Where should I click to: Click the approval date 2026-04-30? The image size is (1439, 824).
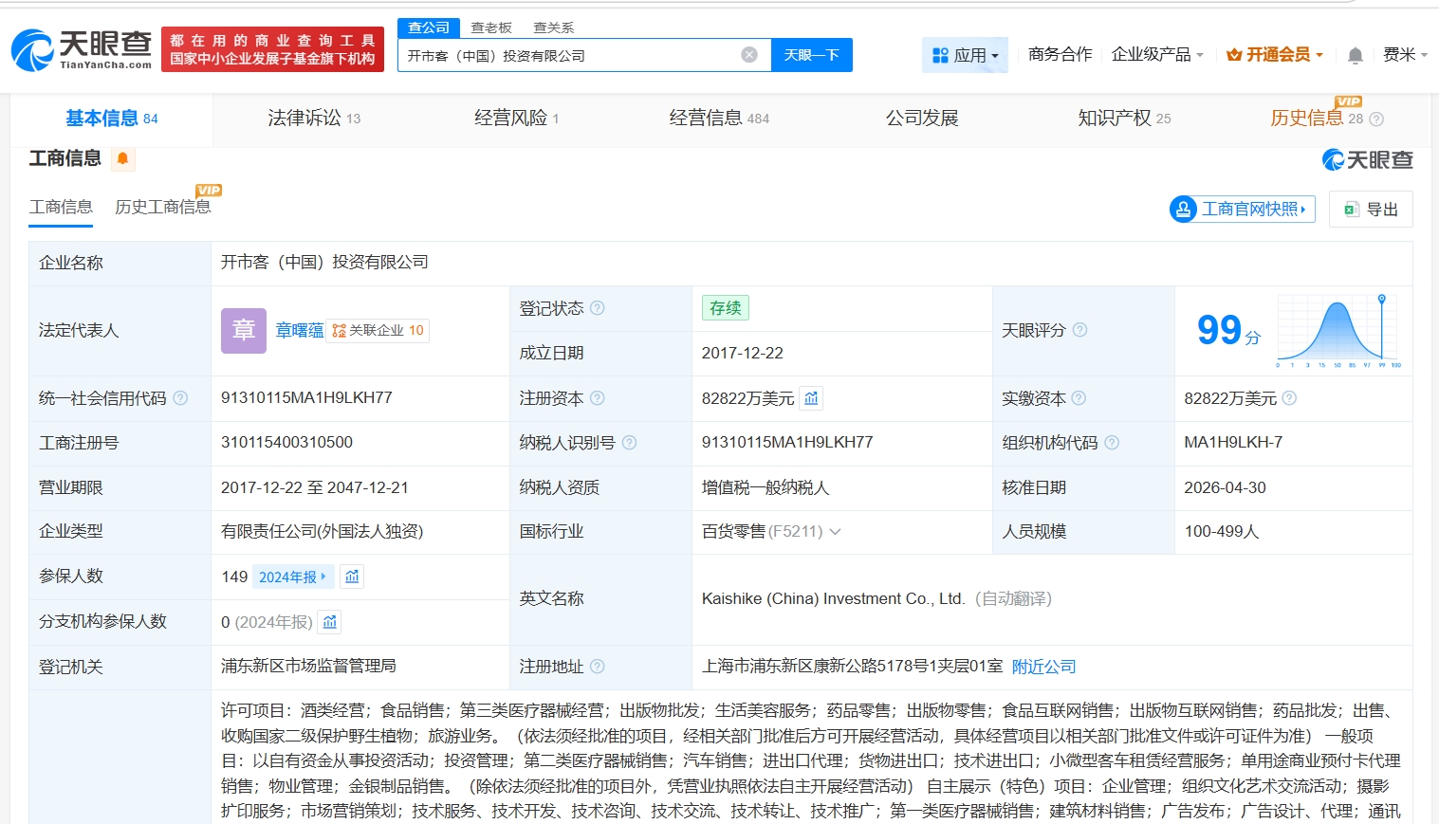(x=1225, y=487)
